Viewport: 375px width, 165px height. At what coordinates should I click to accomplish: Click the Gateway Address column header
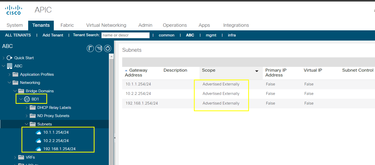point(136,73)
